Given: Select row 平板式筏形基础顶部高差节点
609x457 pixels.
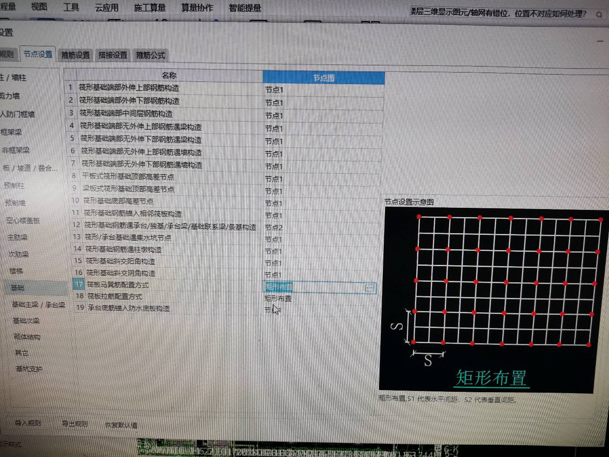Looking at the screenshot, I should (128, 176).
